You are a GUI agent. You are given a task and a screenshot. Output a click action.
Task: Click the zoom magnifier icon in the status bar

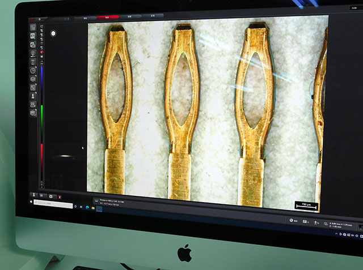(292, 220)
